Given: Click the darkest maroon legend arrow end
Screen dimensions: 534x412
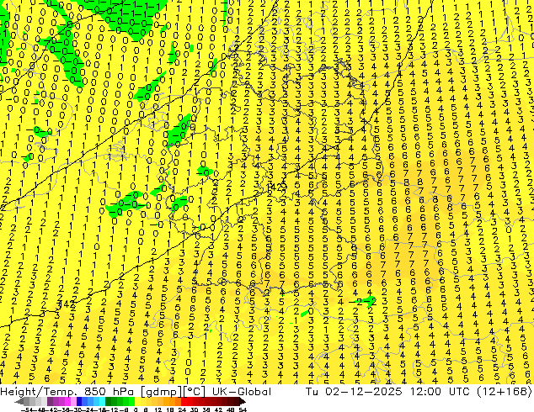Looking at the screenshot, I should coord(243,401).
